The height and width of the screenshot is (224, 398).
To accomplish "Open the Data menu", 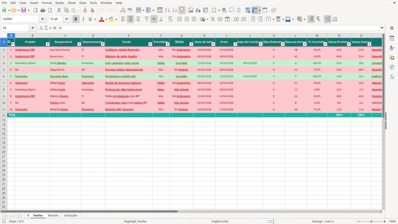I will click(83, 3).
